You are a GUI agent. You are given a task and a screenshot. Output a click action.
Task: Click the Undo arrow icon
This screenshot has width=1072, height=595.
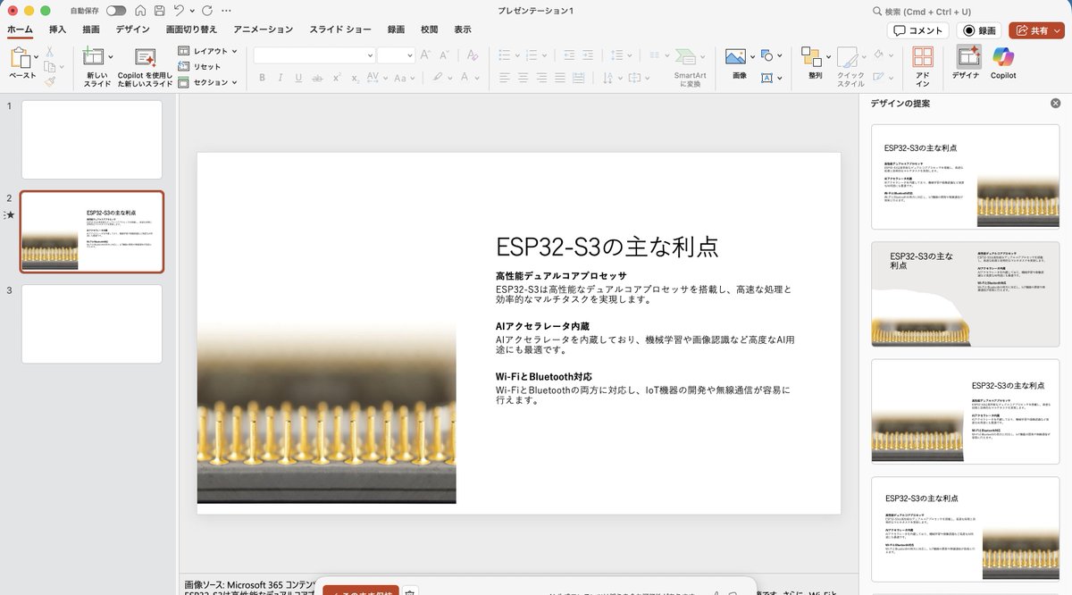[180, 11]
